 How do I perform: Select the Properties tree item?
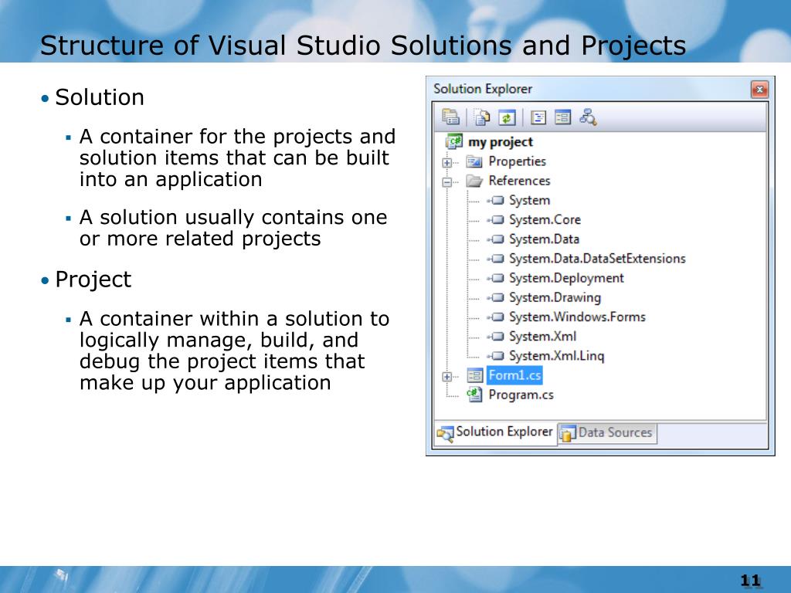pyautogui.click(x=517, y=161)
